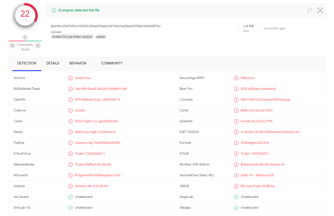The image size is (334, 216).
Task: Click the invalid-rich-pe-linker-version tag
Action: (72, 37)
